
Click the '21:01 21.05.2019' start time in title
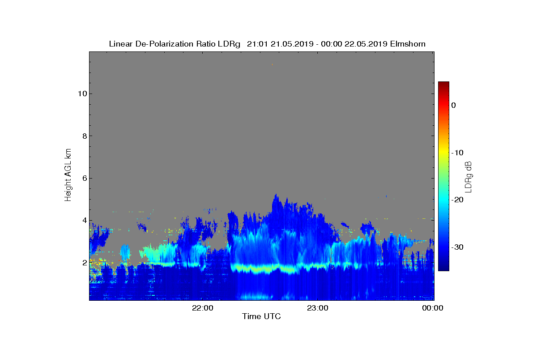point(280,44)
